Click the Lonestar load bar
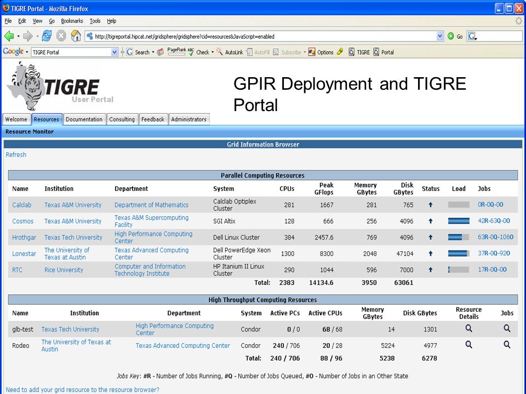 [459, 253]
